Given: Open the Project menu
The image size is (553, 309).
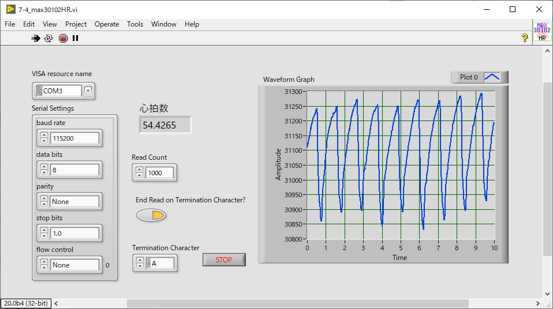Looking at the screenshot, I should [x=76, y=24].
